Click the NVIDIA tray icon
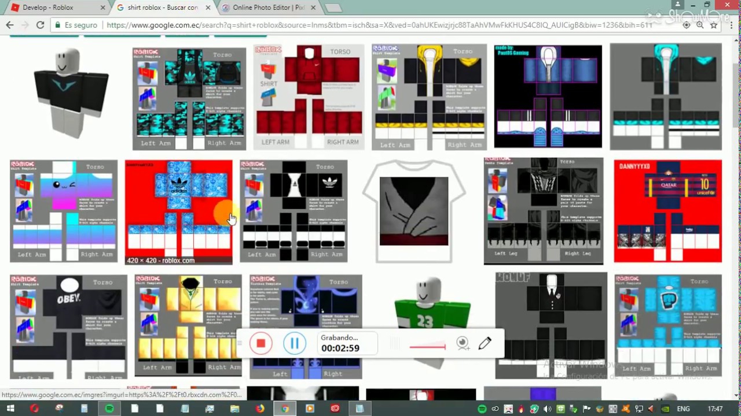 (665, 409)
